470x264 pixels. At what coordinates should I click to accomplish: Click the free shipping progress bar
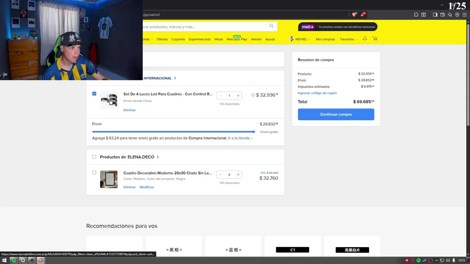[174, 132]
